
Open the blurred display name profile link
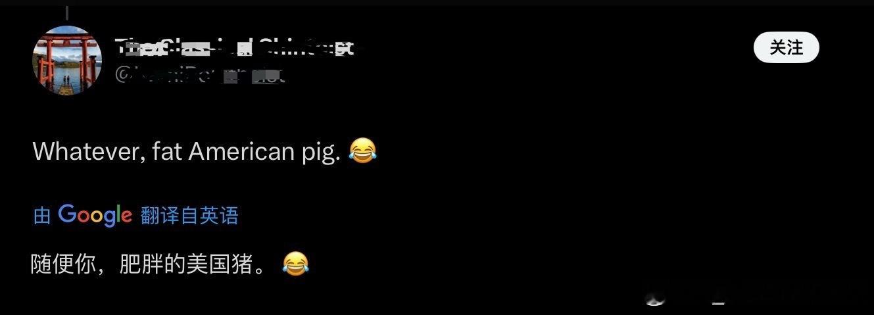coord(235,47)
